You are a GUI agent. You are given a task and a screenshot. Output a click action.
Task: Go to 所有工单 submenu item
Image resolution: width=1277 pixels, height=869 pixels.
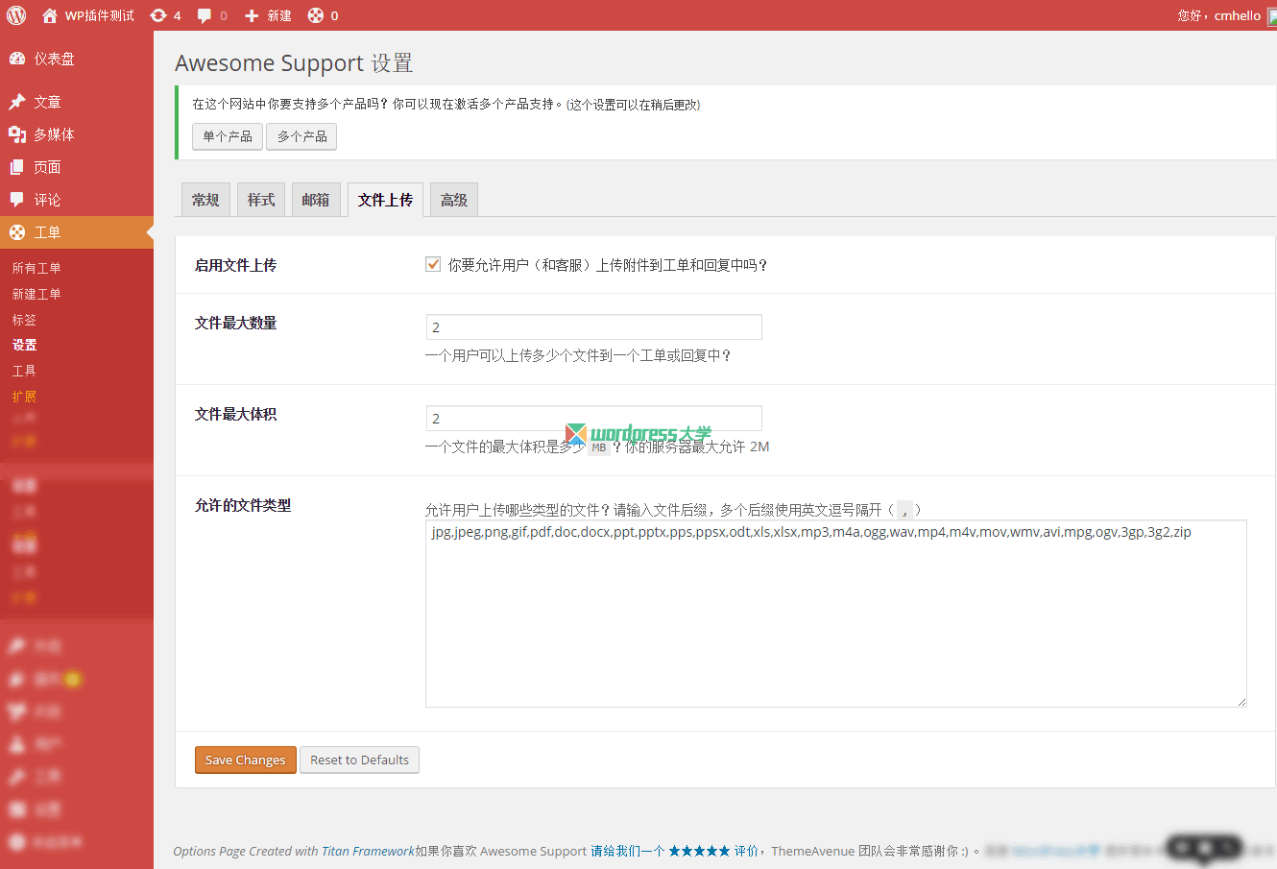click(x=36, y=268)
